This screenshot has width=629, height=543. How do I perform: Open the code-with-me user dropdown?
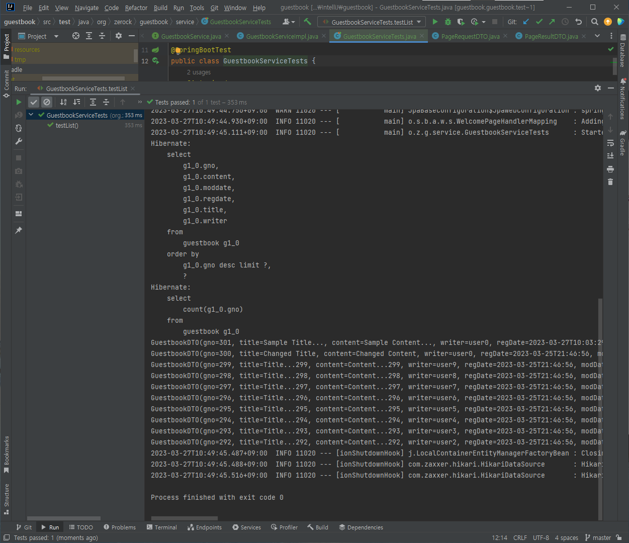tap(289, 22)
